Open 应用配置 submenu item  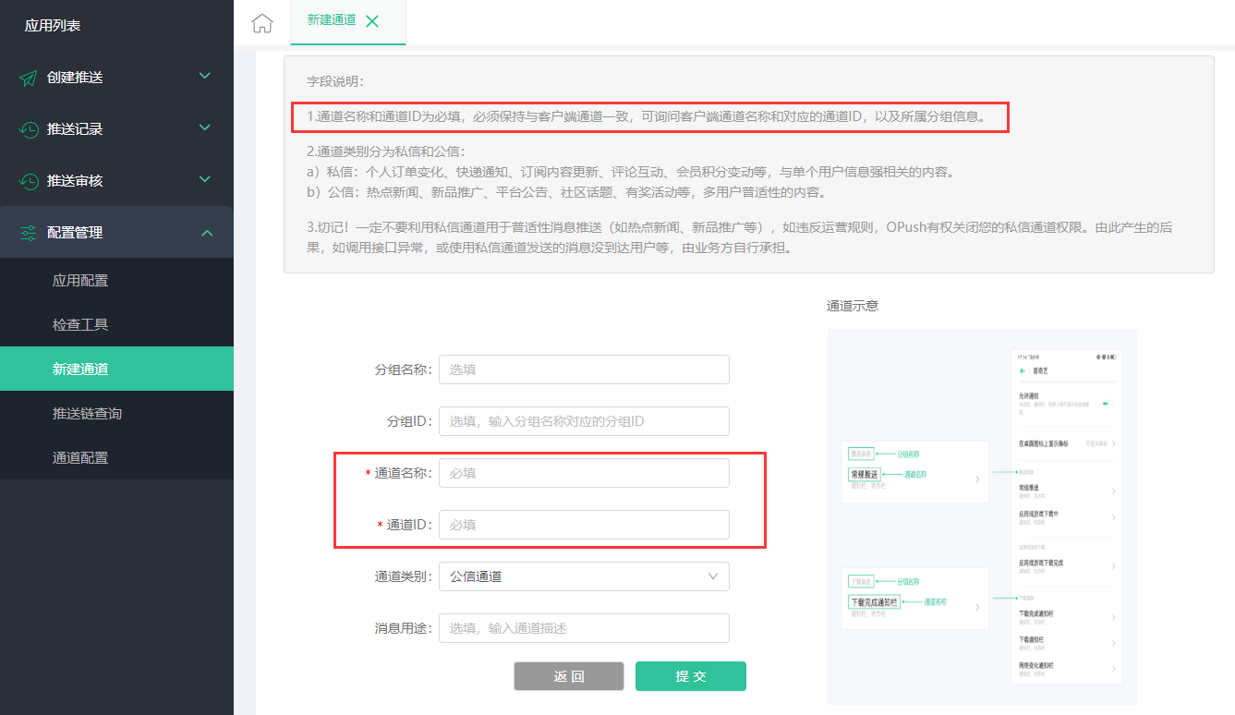116,280
